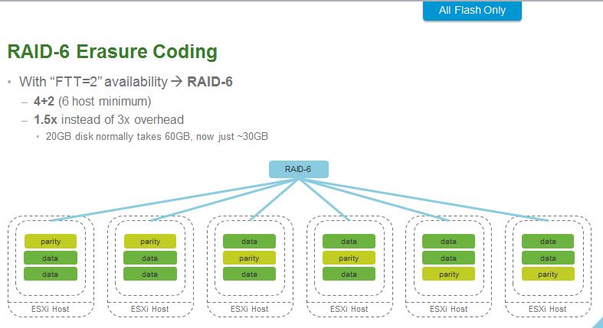Select the RAID-6 node in the diagram
The image size is (603, 328).
tap(298, 170)
